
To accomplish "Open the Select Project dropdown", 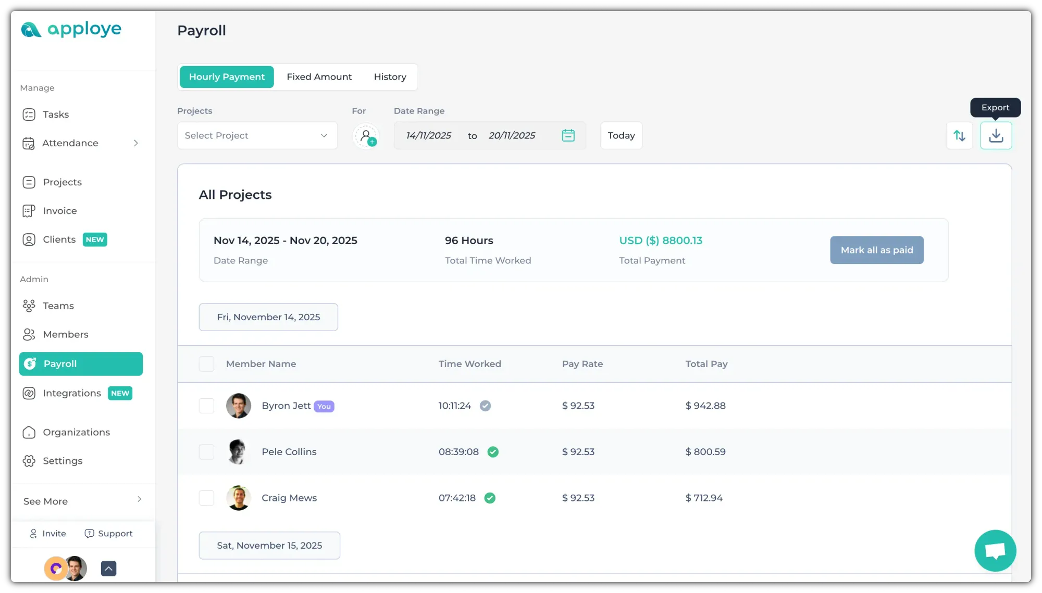I will coord(257,135).
